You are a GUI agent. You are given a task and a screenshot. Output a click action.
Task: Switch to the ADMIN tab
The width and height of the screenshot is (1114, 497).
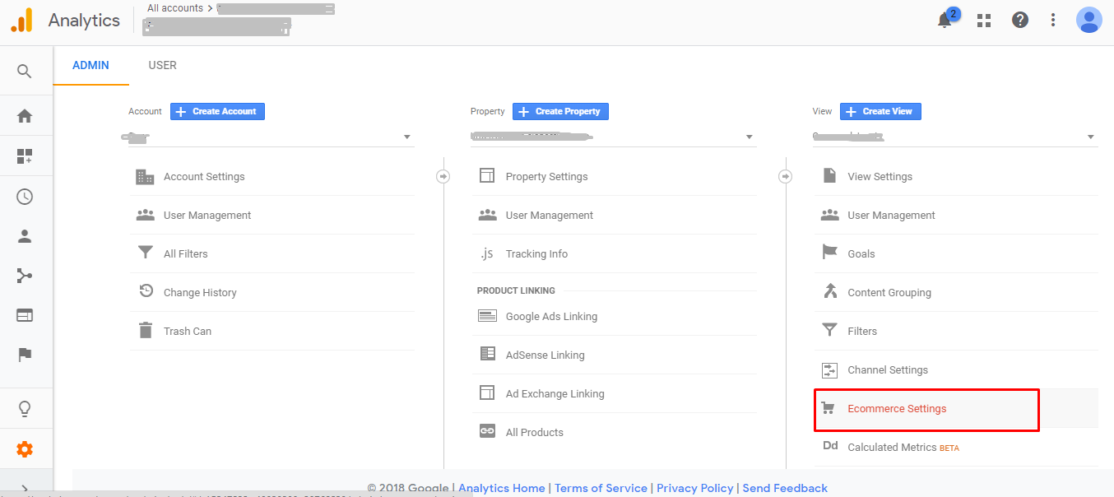click(x=91, y=65)
